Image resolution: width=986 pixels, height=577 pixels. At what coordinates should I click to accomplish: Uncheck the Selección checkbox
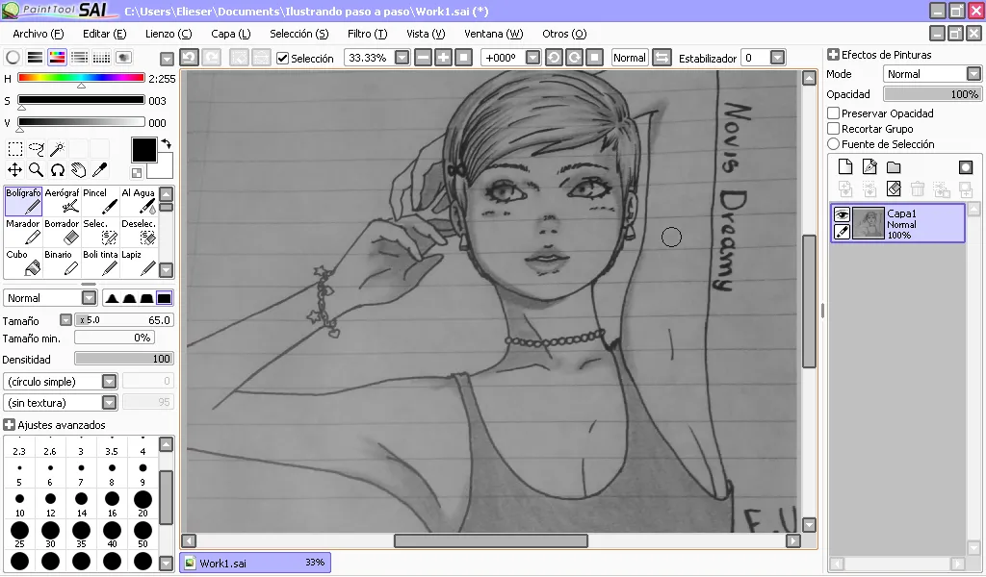(x=283, y=59)
